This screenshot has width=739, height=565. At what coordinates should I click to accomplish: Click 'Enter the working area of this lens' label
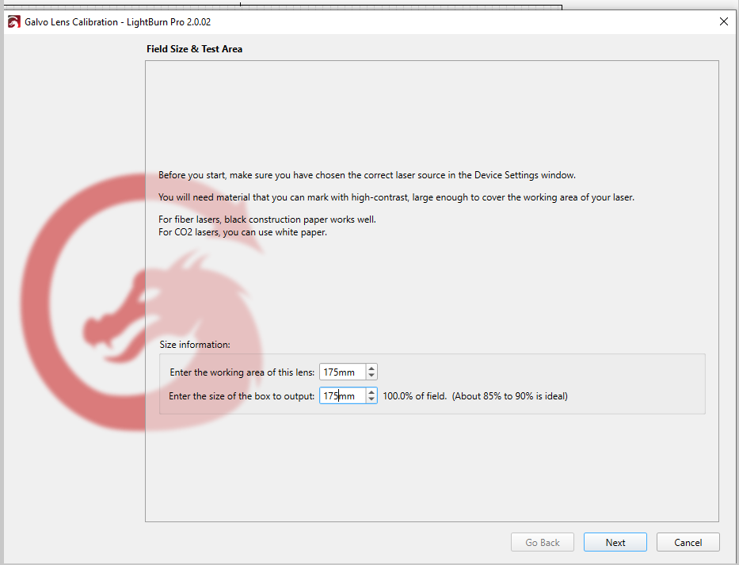pyautogui.click(x=242, y=372)
